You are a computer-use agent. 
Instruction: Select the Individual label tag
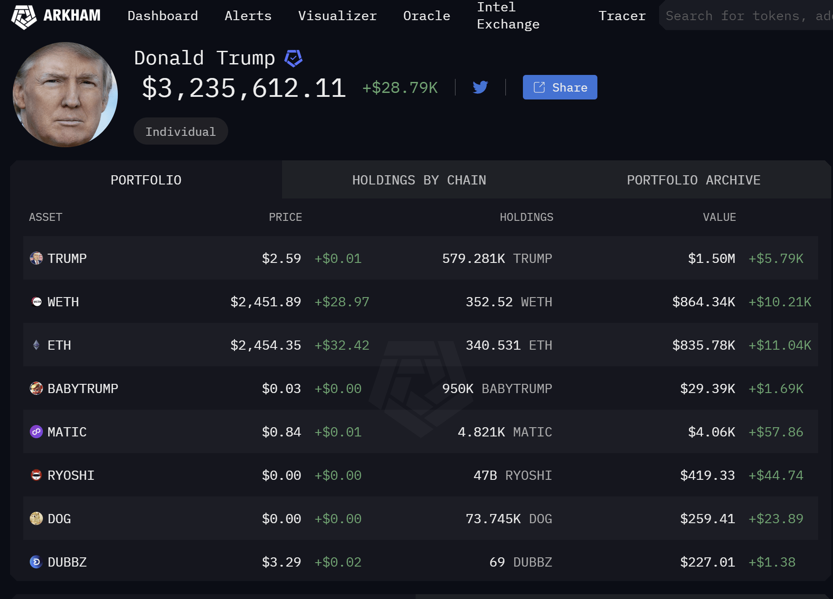[180, 131]
